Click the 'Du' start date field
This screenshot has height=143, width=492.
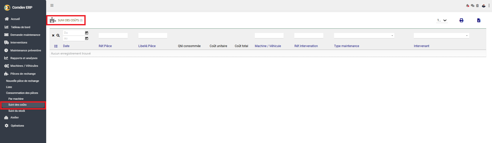click(x=74, y=33)
